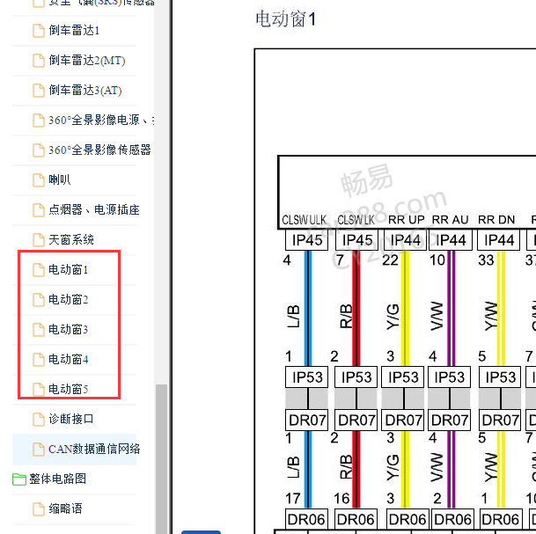
Task: Click the upper V/W purple wire label
Action: [437, 317]
